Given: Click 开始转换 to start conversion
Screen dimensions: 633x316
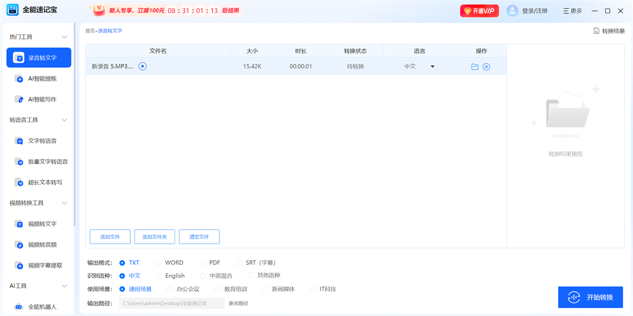Looking at the screenshot, I should coord(590,298).
